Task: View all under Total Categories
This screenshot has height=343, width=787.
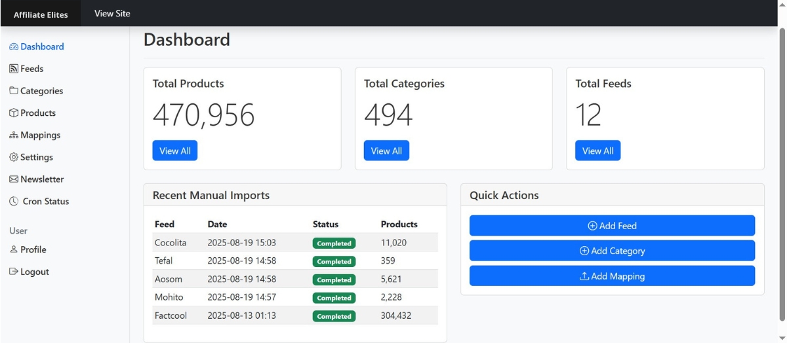Action: [386, 151]
